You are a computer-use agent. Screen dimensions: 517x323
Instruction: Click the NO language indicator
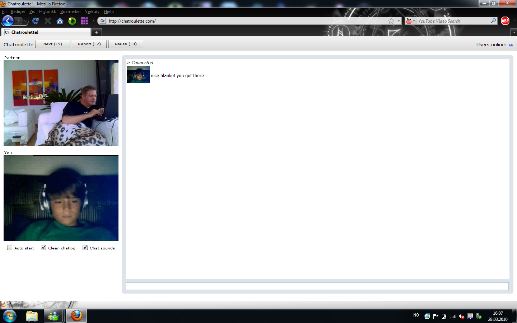click(x=416, y=315)
